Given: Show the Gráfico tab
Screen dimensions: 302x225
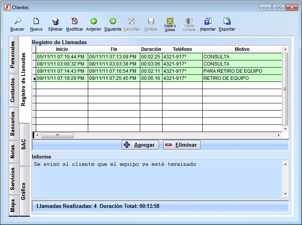Looking at the screenshot, I should click(x=24, y=191).
